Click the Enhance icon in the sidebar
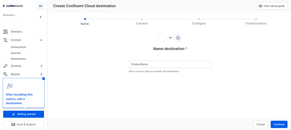 pos(6,66)
